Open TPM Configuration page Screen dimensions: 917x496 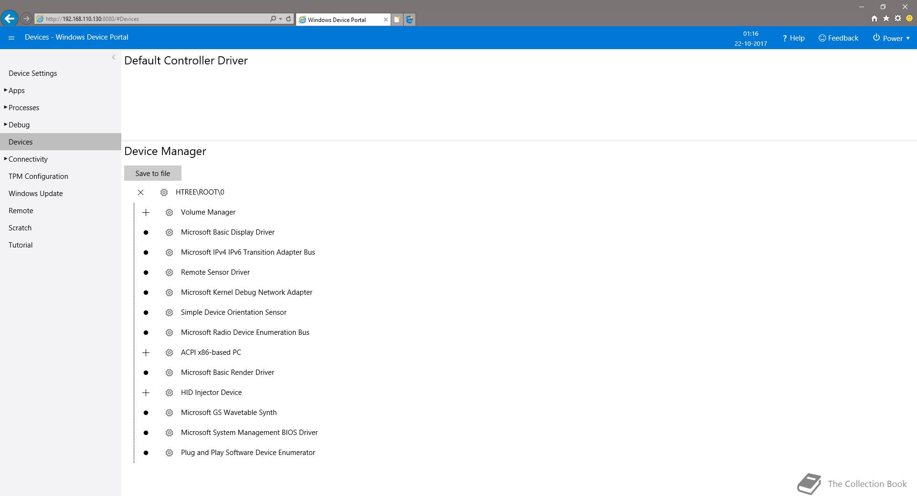(38, 176)
